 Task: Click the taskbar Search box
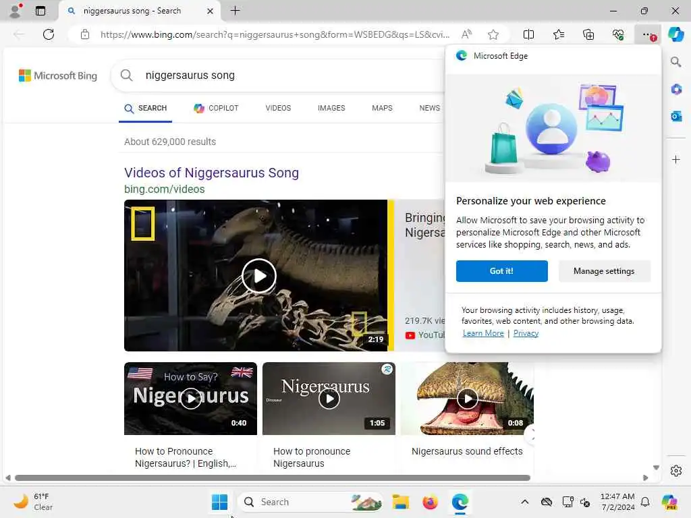310,502
